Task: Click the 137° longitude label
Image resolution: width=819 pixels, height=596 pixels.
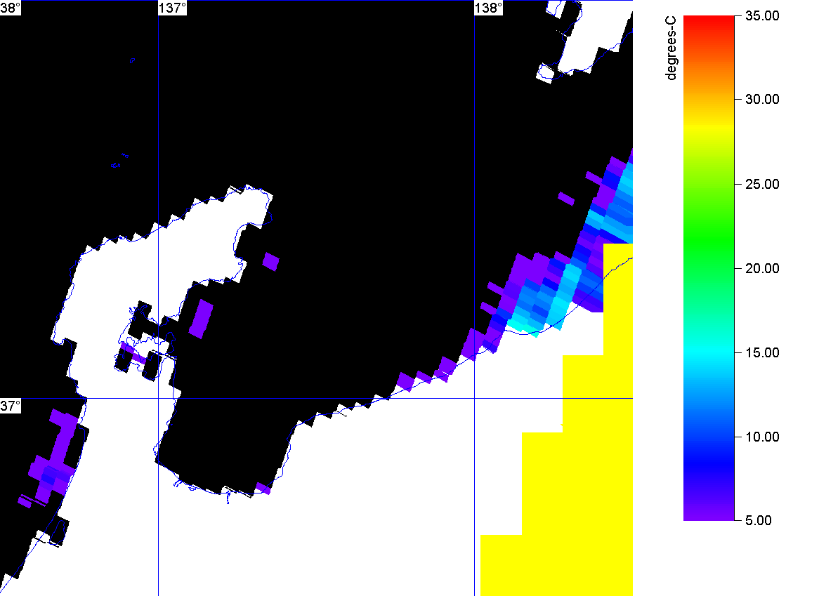Action: pos(172,8)
